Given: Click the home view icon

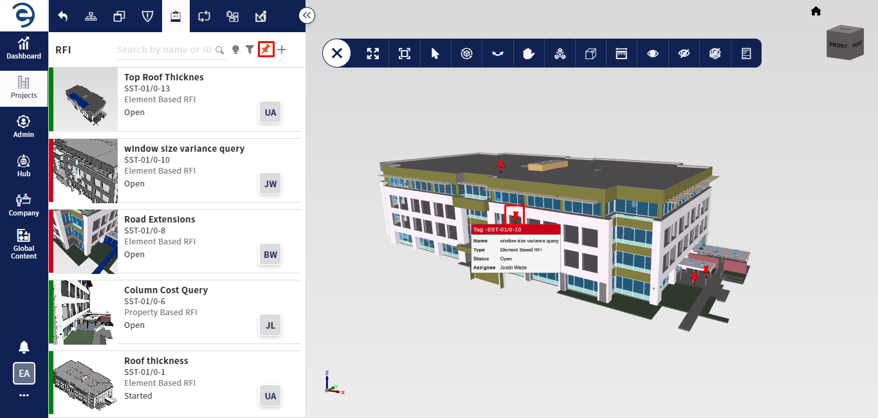Looking at the screenshot, I should pos(816,11).
